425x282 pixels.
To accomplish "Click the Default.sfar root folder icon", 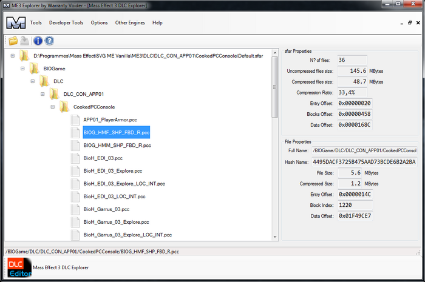I will (24, 56).
